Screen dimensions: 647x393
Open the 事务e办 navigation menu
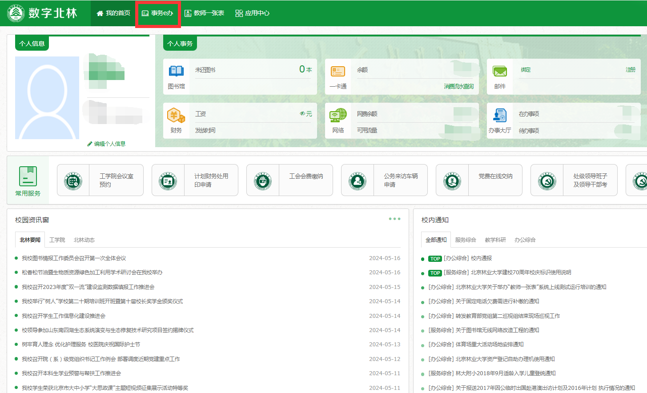tap(157, 13)
